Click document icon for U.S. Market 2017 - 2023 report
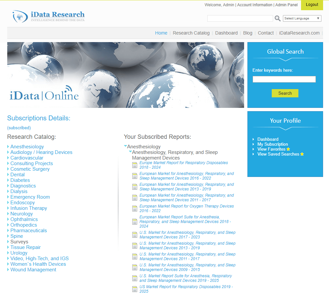The height and width of the screenshot is (296, 329). point(135,235)
